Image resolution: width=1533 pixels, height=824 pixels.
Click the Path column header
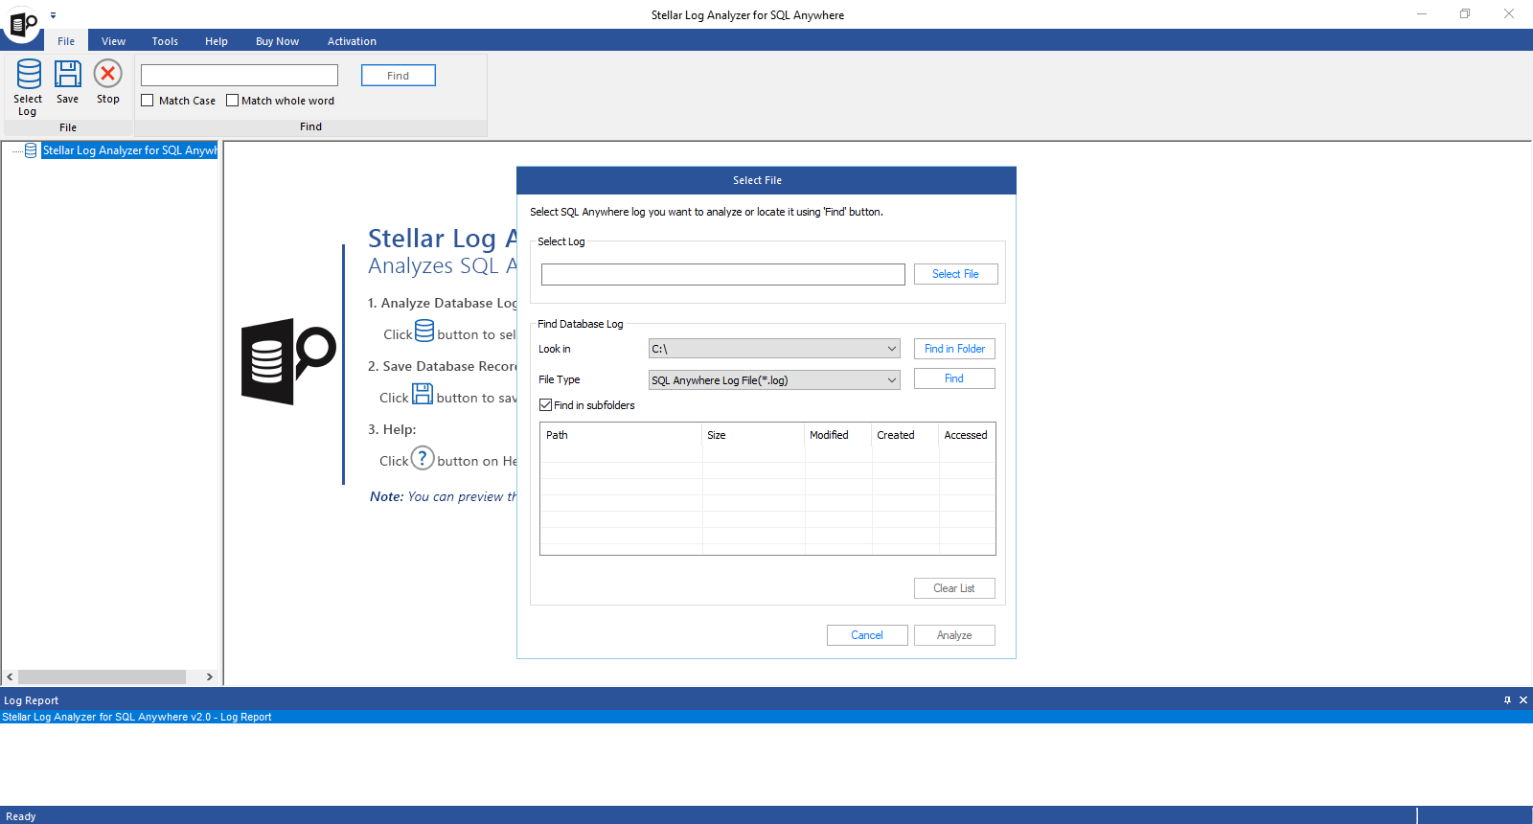coord(621,435)
